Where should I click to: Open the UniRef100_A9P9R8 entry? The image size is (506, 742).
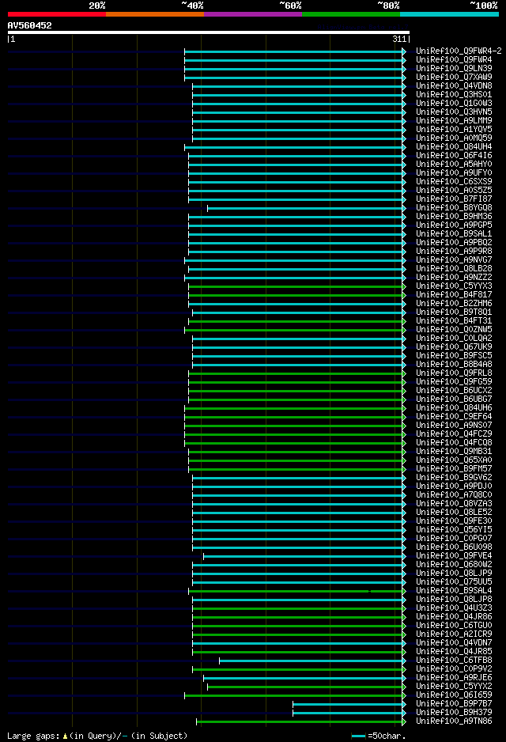(x=454, y=252)
